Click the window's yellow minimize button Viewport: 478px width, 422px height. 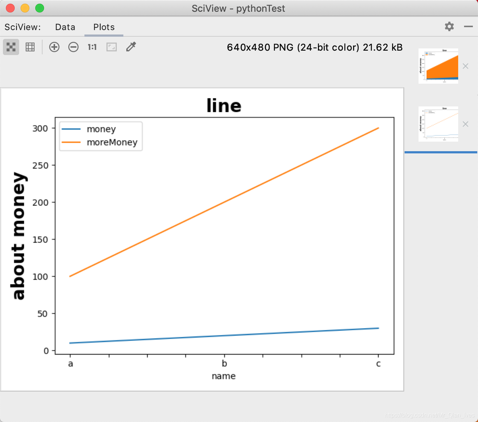(x=25, y=8)
